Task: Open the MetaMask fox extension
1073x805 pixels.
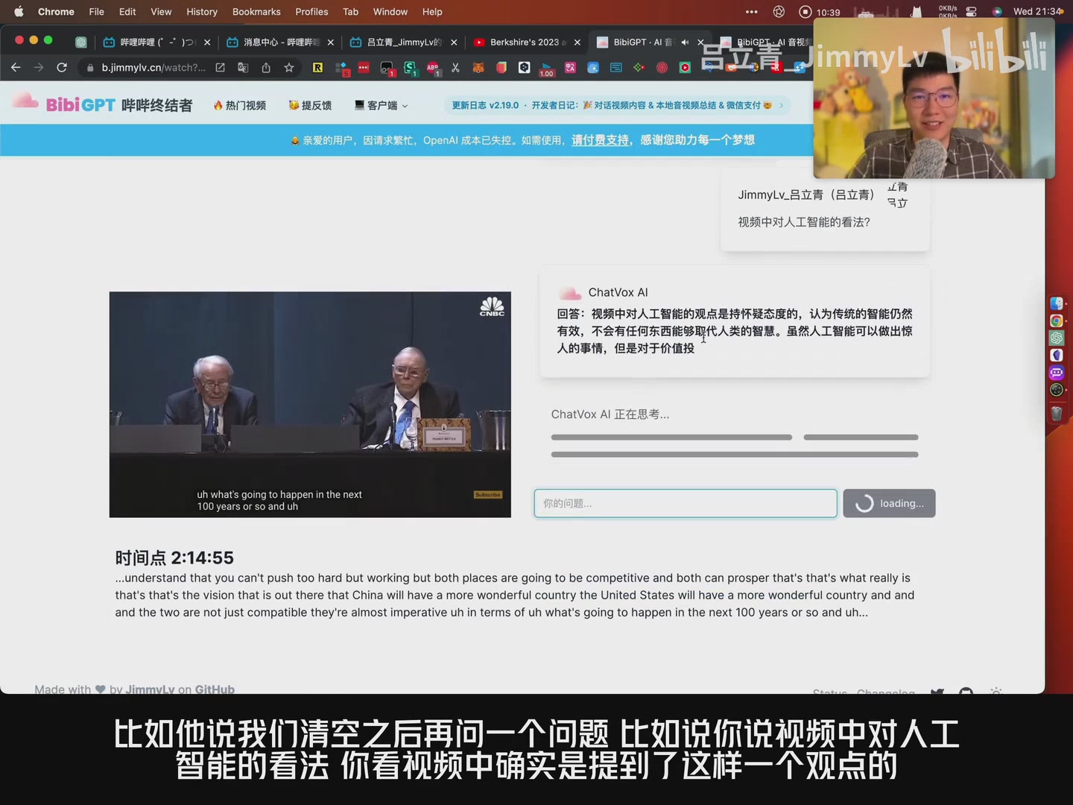Action: pyautogui.click(x=478, y=68)
